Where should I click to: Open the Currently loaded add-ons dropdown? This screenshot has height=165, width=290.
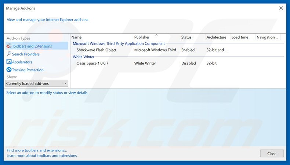tap(37, 83)
